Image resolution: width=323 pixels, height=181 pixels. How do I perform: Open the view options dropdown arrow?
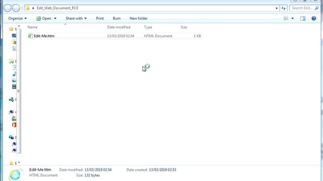click(293, 19)
